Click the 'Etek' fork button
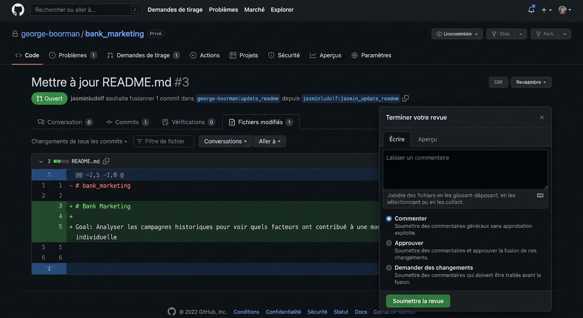This screenshot has height=318, width=583. 501,34
